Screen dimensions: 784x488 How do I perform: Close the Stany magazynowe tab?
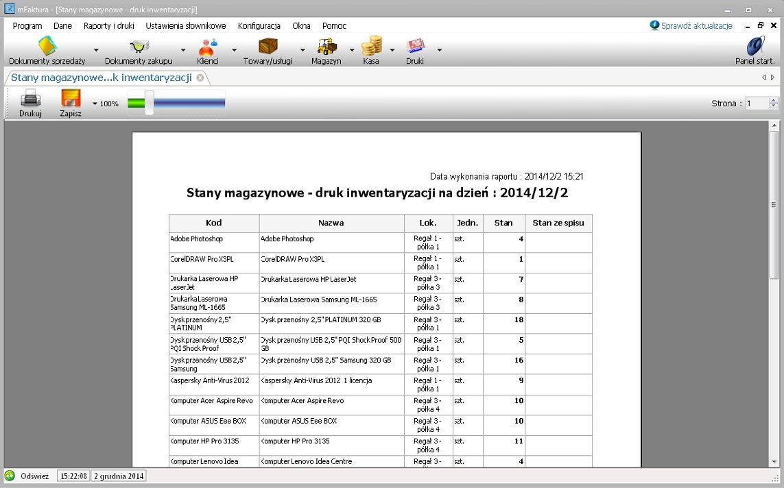pyautogui.click(x=200, y=77)
